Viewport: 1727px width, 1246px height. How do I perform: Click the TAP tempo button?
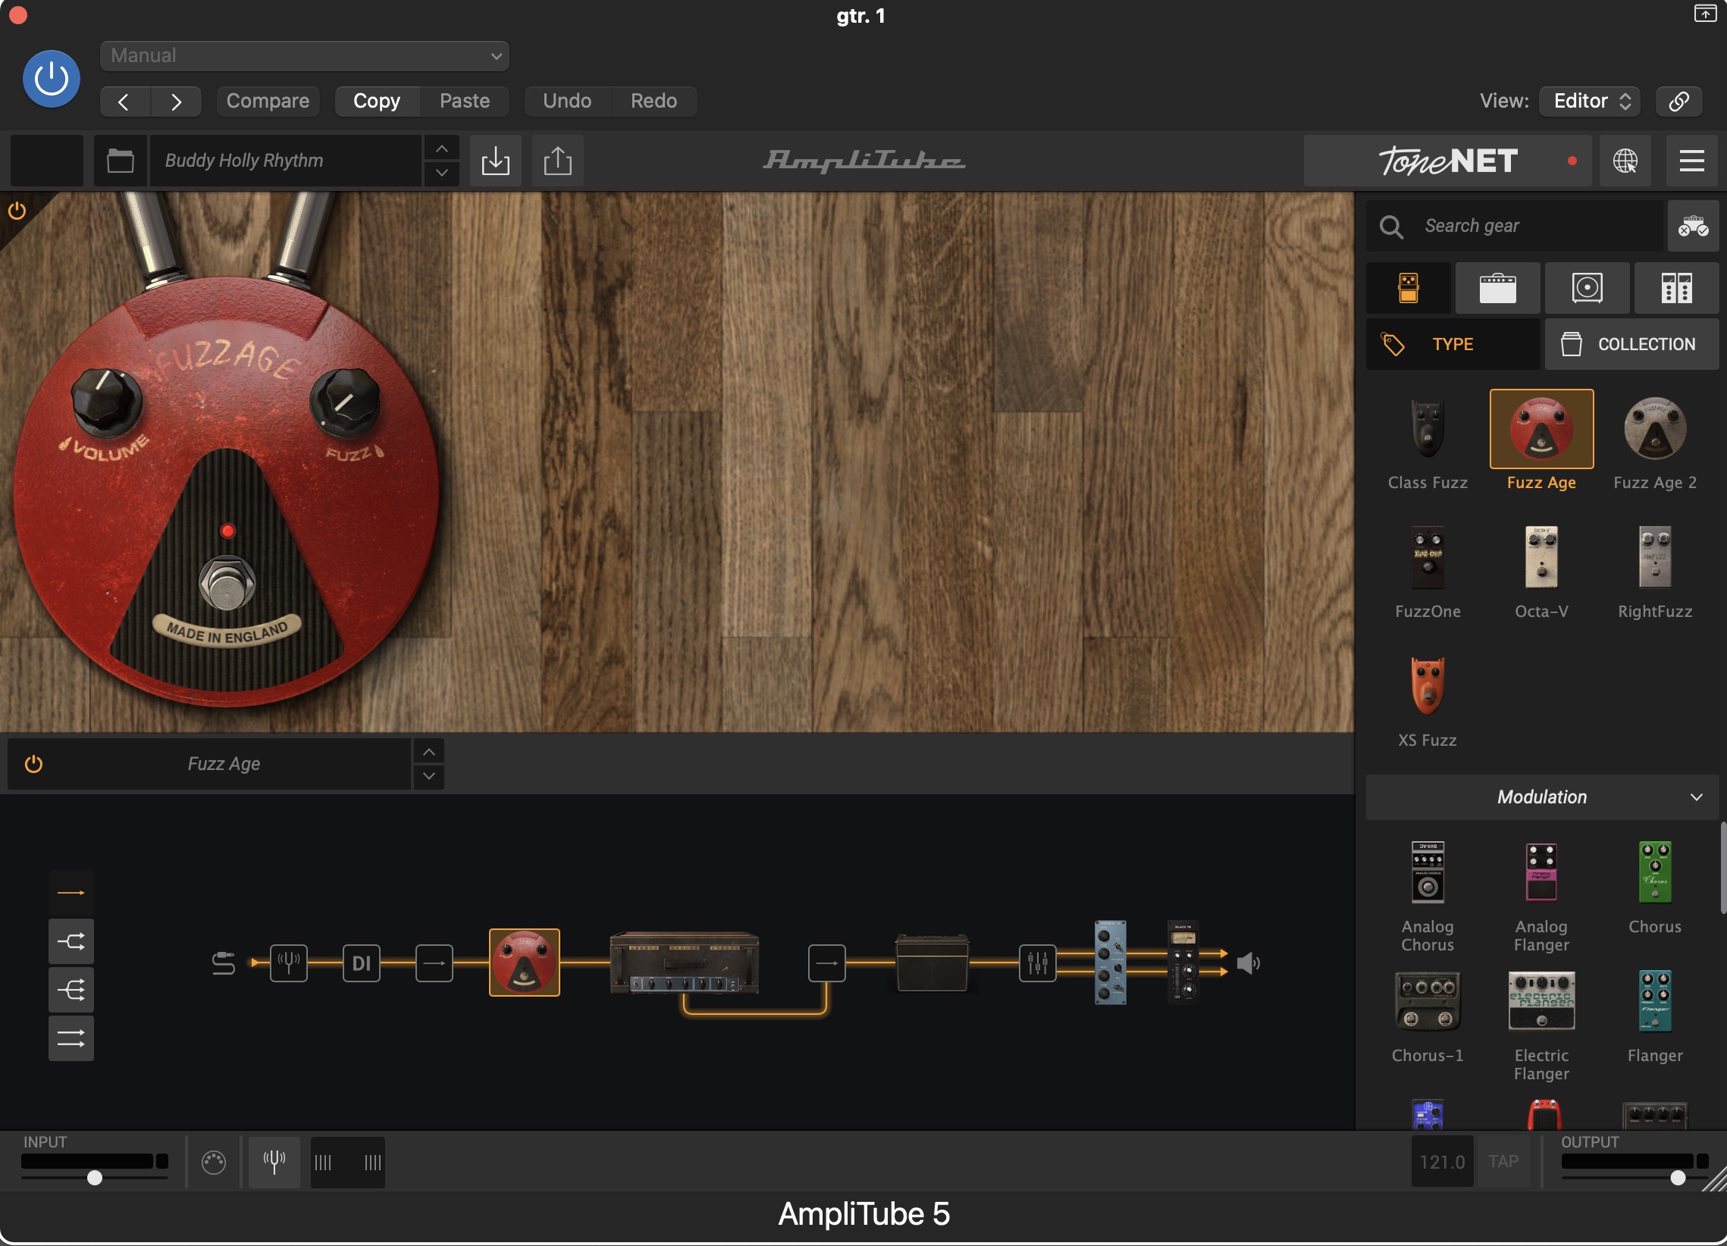(x=1503, y=1162)
